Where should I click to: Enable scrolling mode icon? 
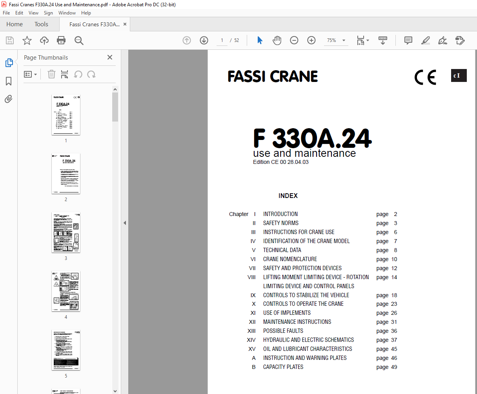click(383, 40)
